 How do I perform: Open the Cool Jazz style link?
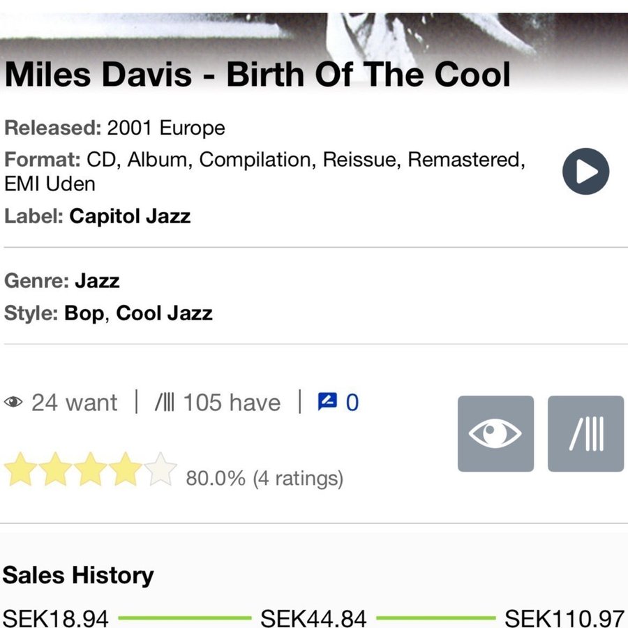click(164, 313)
